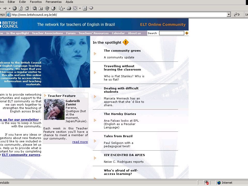Refresh the page with the Refresh icon
The image size is (248, 186).
pos(21,8)
